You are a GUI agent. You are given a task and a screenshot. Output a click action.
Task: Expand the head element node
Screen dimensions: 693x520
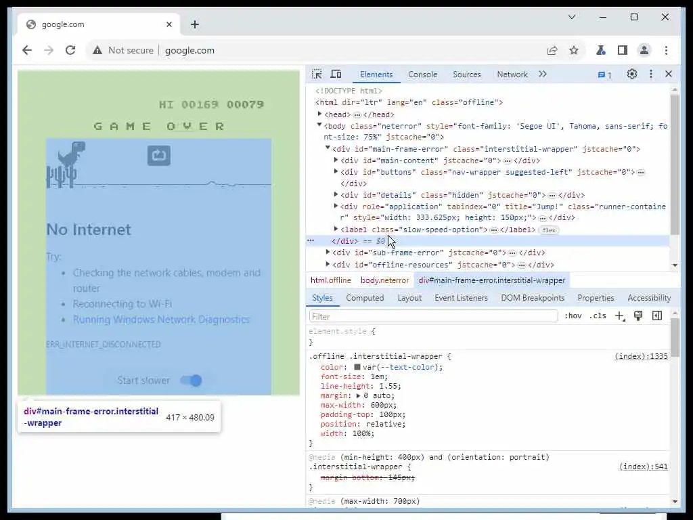(x=319, y=114)
